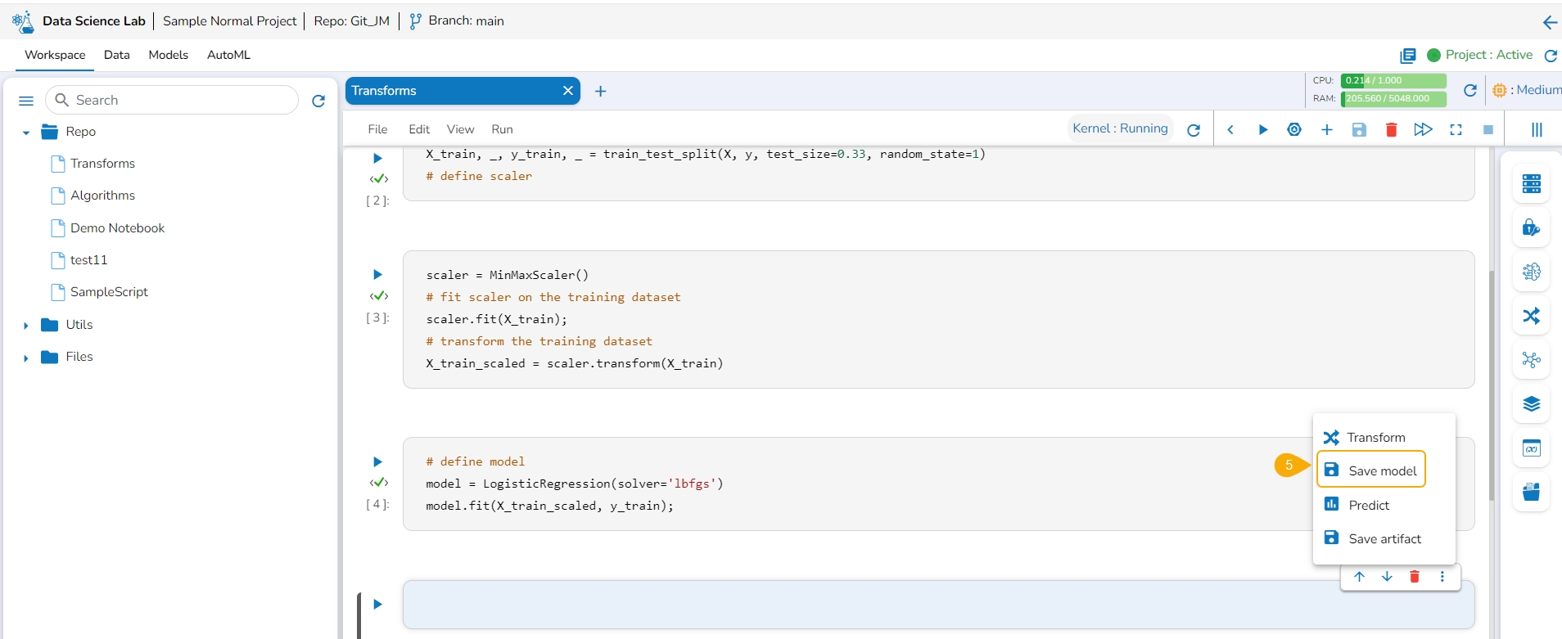Toggle the sidebar hamburger menu
The image size is (1562, 639).
pyautogui.click(x=26, y=101)
